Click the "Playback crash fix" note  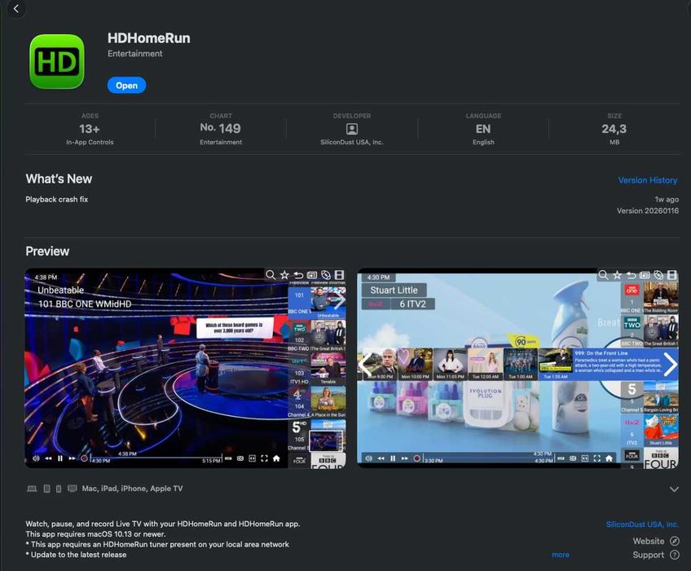coord(57,200)
